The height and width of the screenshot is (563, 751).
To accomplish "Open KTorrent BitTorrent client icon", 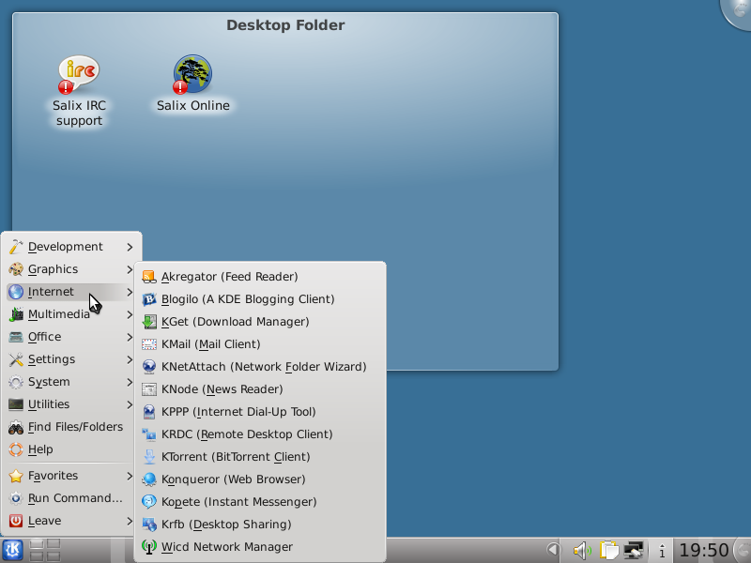I will 149,457.
